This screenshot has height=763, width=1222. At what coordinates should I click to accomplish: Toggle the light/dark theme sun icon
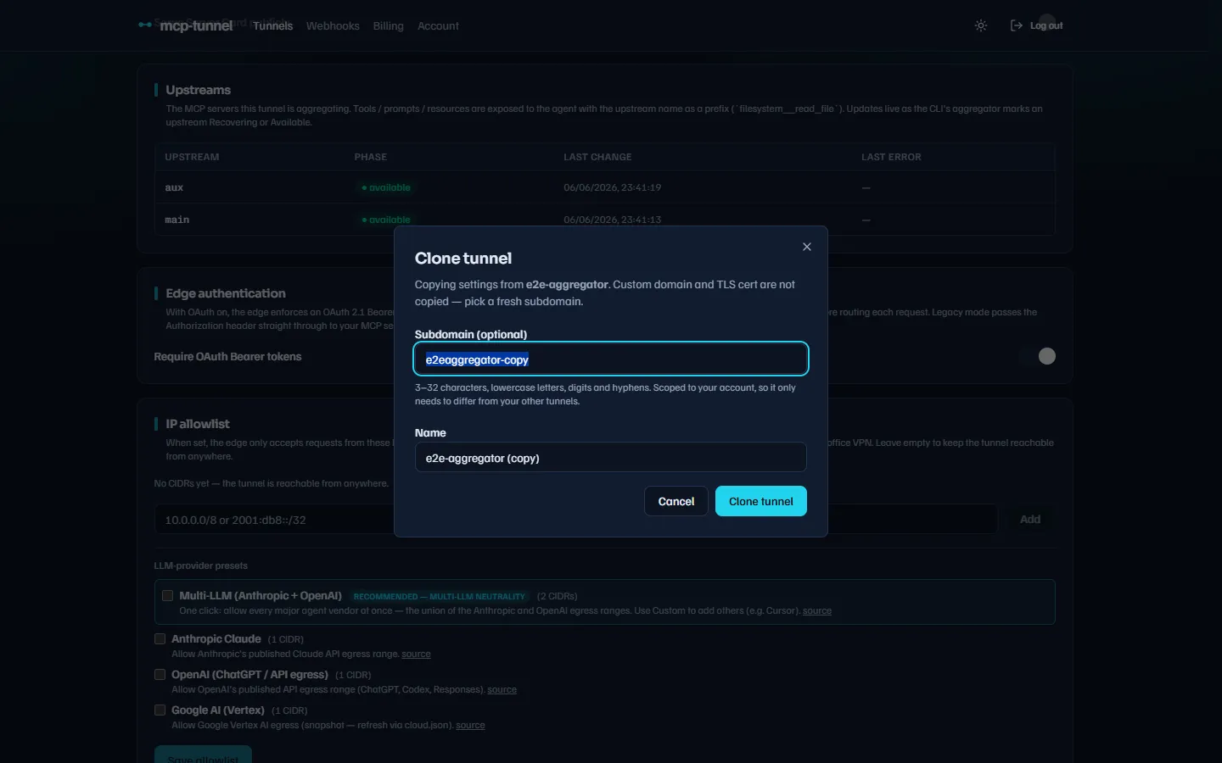[x=981, y=25]
